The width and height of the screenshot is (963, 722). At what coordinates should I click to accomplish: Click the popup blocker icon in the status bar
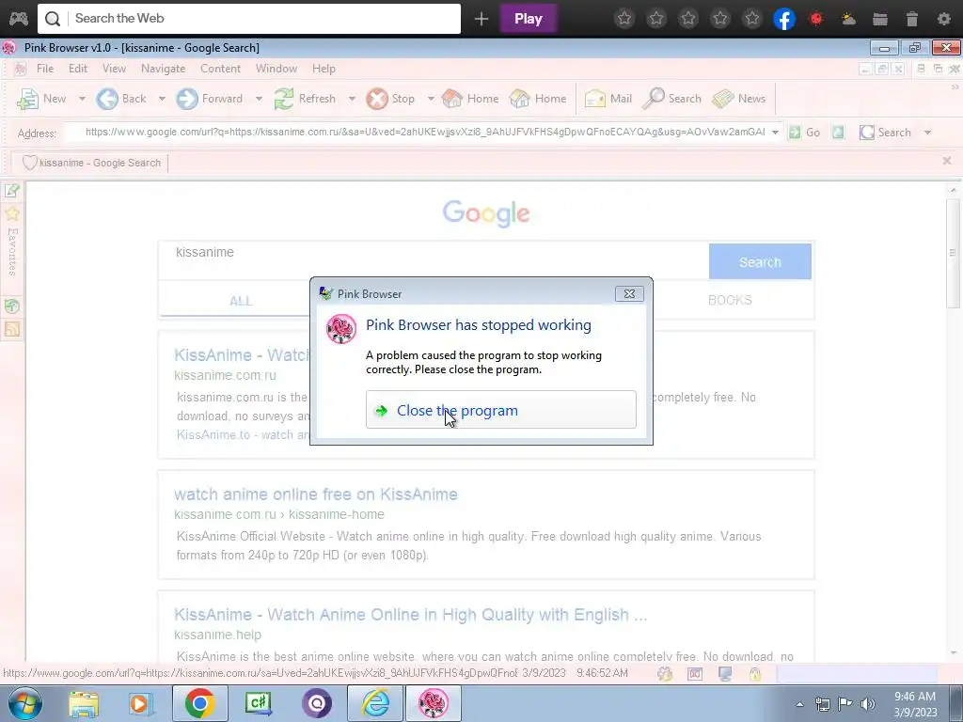[x=695, y=673]
